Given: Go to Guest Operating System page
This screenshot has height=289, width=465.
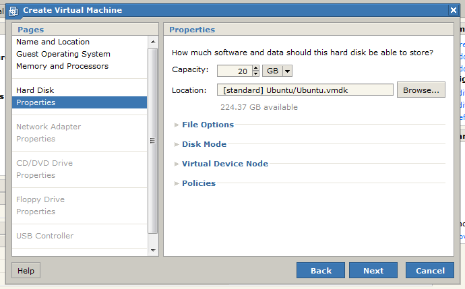Looking at the screenshot, I should 63,54.
